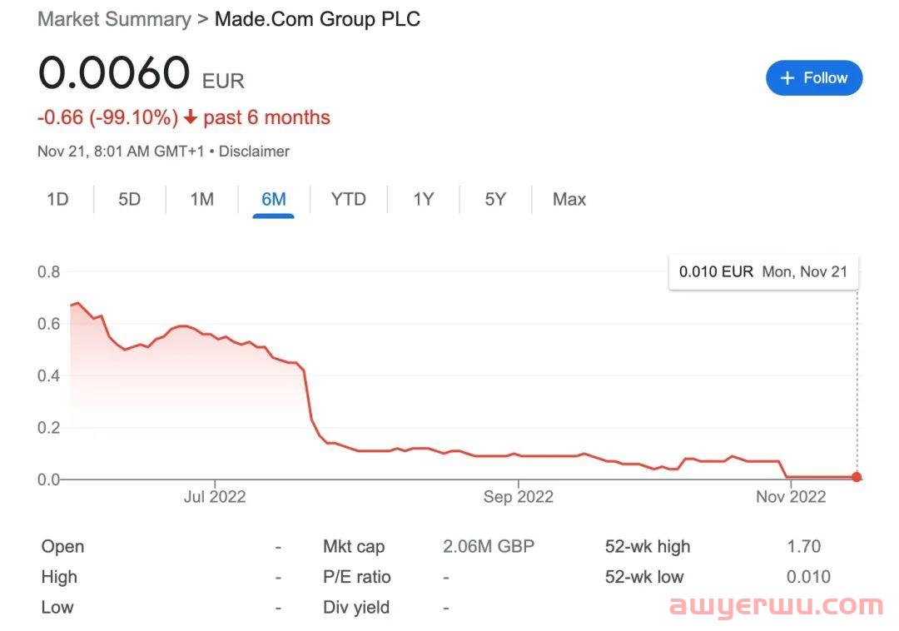Viewport: 899px width, 631px height.
Task: Click the red down arrow icon
Action: click(x=191, y=118)
